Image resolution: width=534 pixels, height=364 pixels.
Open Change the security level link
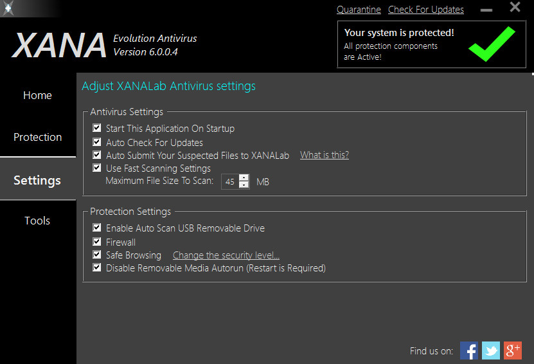click(x=226, y=255)
